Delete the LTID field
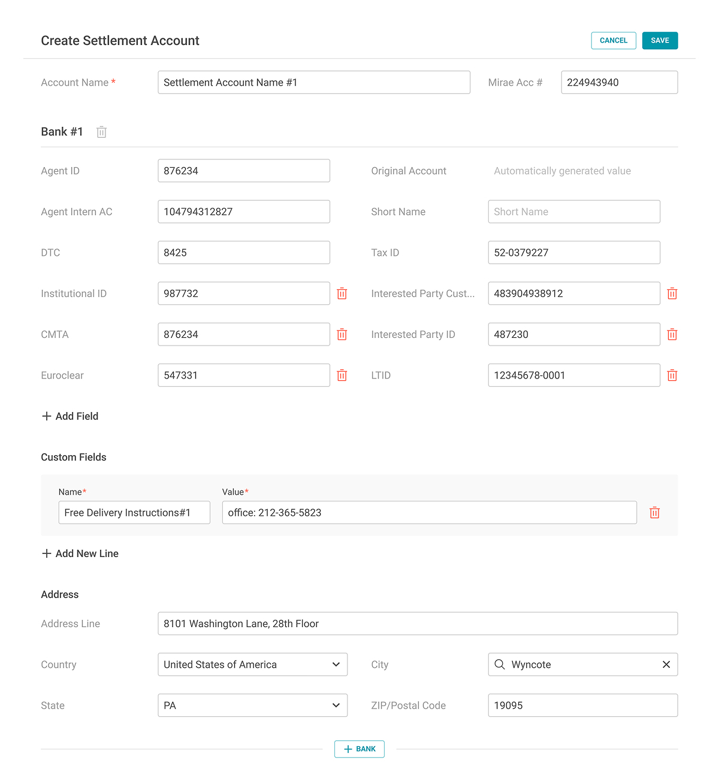 pyautogui.click(x=672, y=376)
